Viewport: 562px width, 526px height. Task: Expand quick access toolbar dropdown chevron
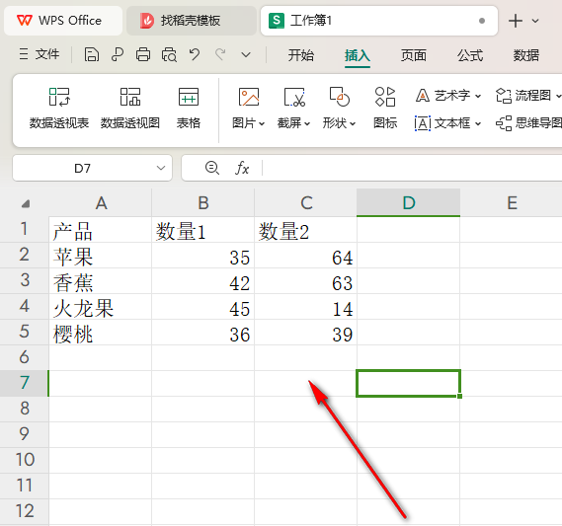246,55
